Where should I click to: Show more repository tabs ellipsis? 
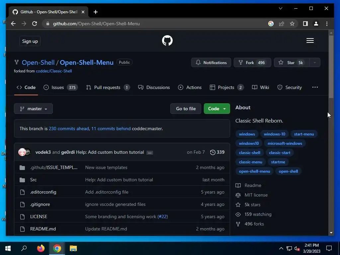[315, 87]
